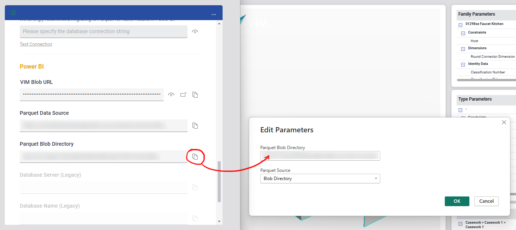Image resolution: width=516 pixels, height=230 pixels.
Task: Open the three-dot menu in blue header
Action: [214, 14]
